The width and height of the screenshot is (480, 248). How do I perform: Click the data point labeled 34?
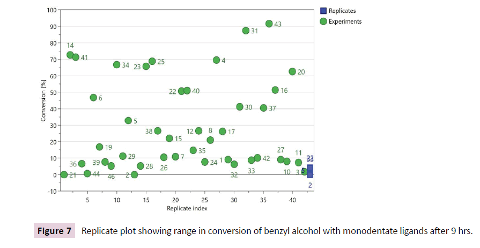pyautogui.click(x=117, y=64)
